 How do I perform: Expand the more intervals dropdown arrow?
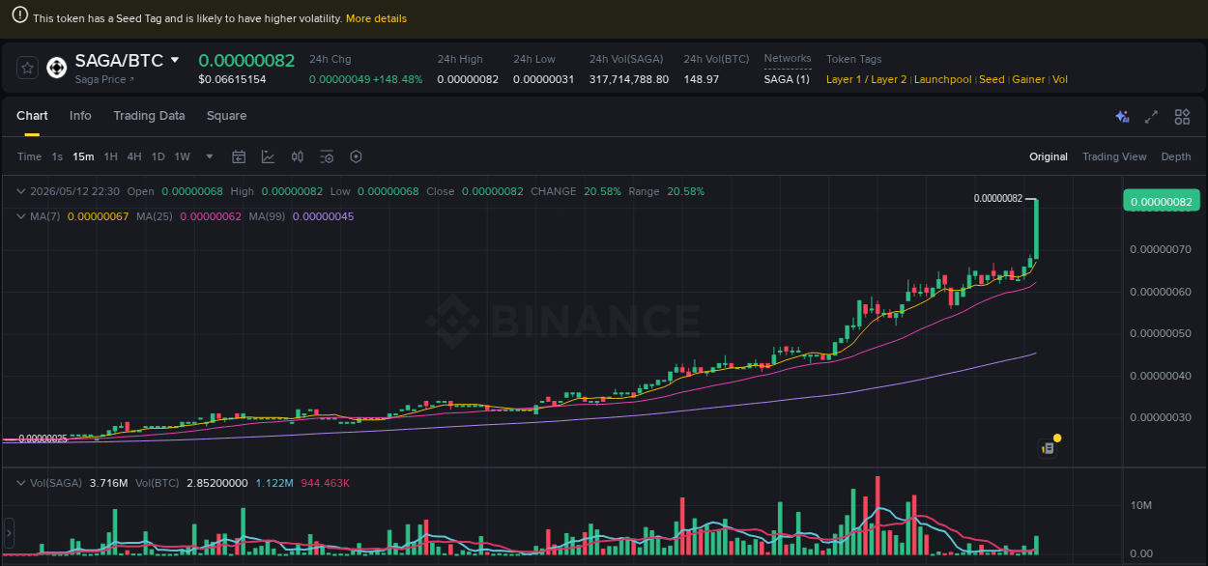tap(210, 156)
